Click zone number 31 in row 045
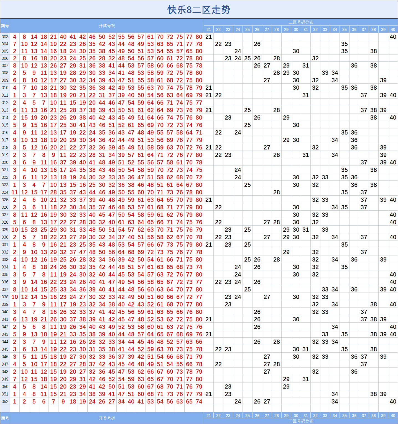This screenshot has width=398, height=424. (x=306, y=349)
